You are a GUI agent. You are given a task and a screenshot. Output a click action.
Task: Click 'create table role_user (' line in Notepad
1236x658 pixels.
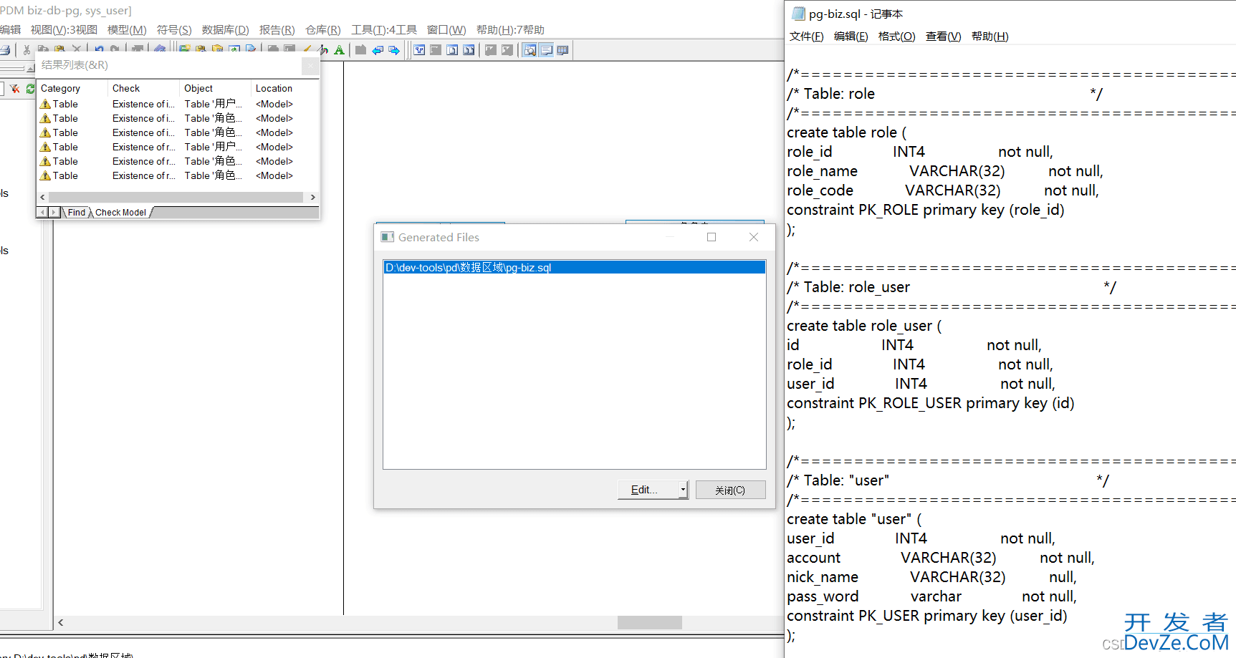pos(864,326)
